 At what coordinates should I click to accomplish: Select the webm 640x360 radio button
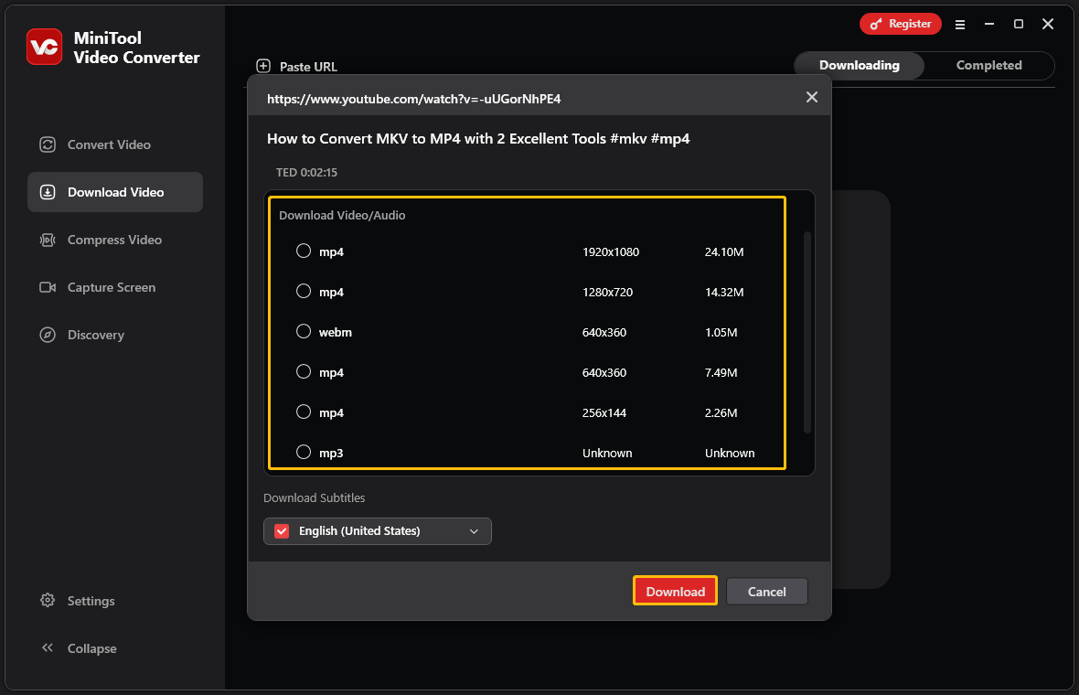[304, 331]
